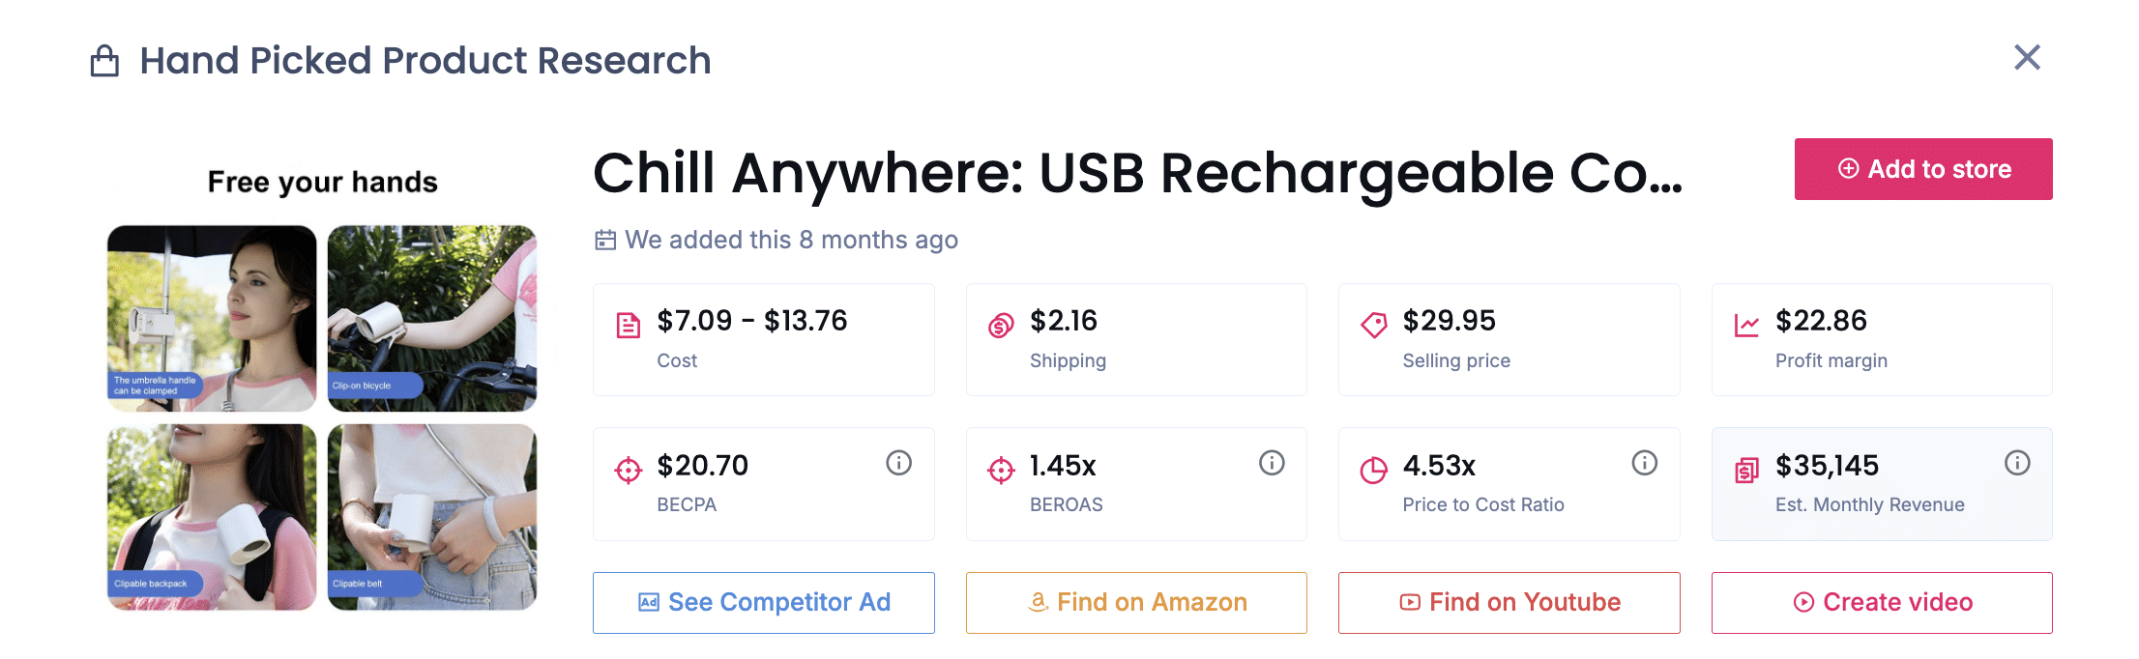Add product to store

pyautogui.click(x=1922, y=169)
